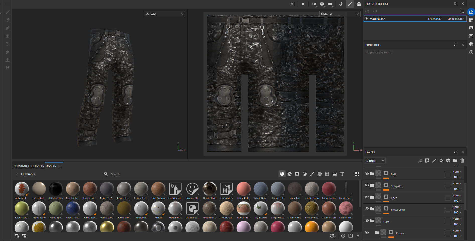The width and height of the screenshot is (475, 241).
Task: Hide the capitalized Ropes layer
Action: point(367,232)
